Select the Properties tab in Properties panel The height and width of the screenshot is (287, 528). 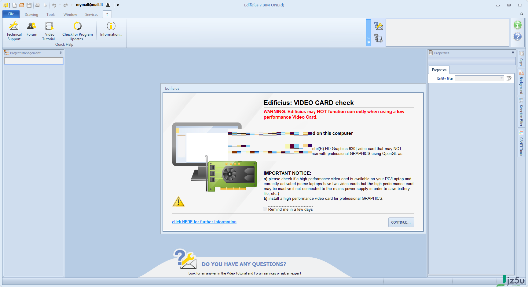[x=439, y=70]
